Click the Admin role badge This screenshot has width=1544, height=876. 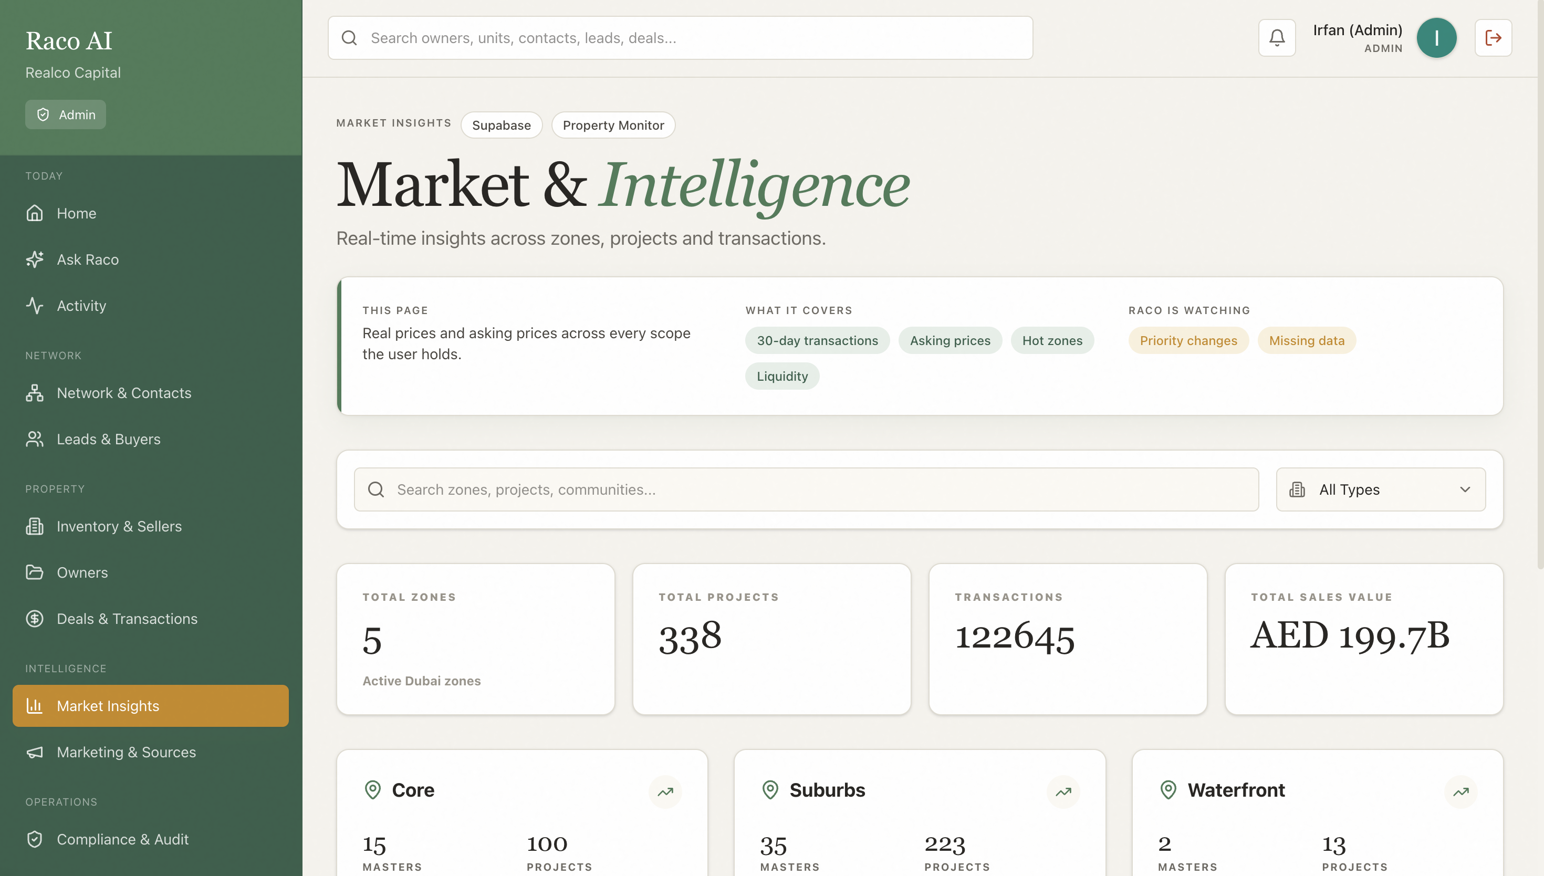pos(66,114)
